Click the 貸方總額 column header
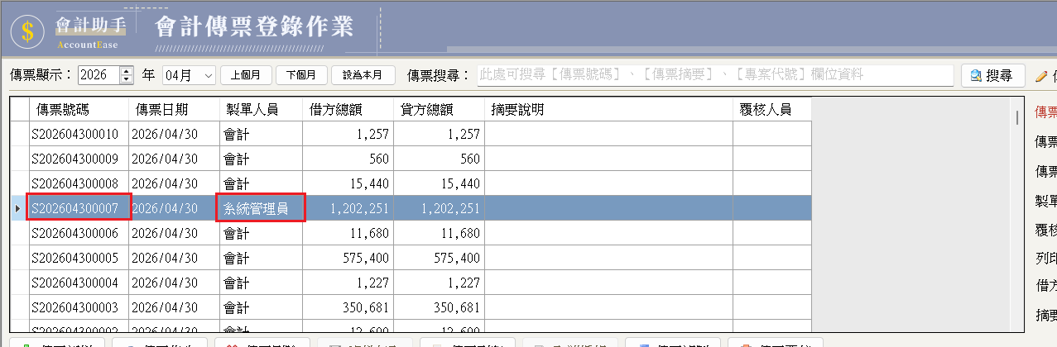The width and height of the screenshot is (1057, 347). point(439,109)
